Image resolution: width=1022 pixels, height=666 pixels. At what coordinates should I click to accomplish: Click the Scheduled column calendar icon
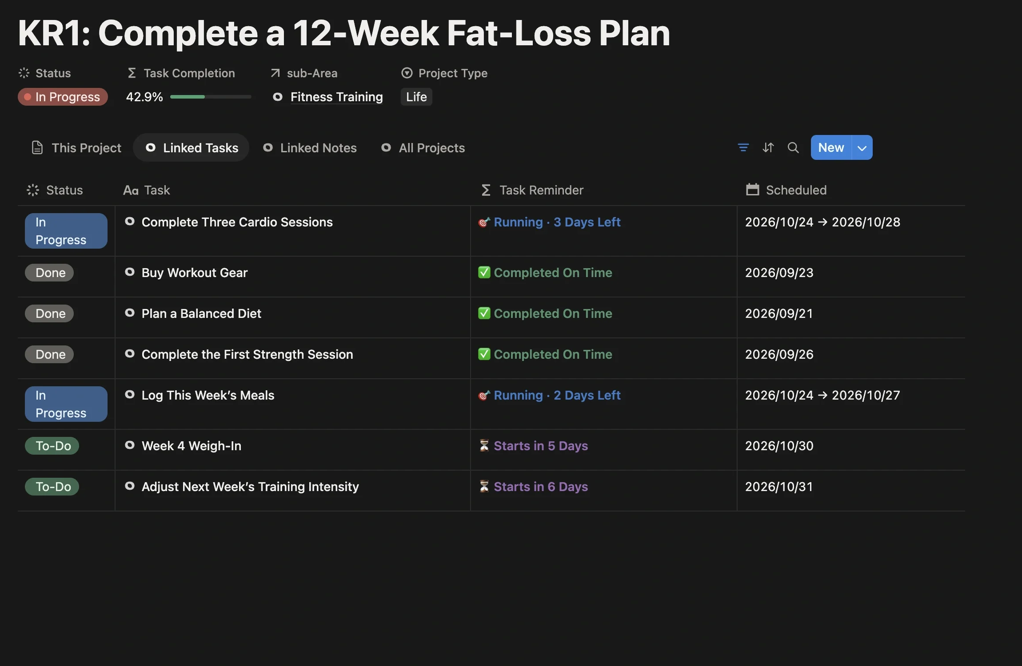pyautogui.click(x=752, y=190)
